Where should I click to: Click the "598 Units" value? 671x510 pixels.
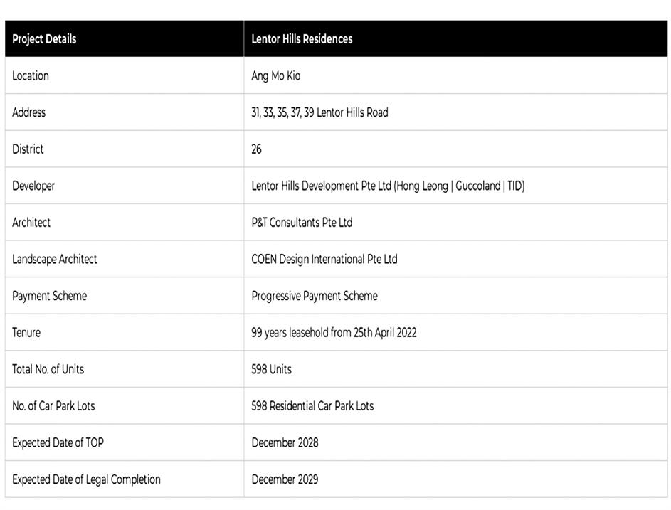coord(272,369)
